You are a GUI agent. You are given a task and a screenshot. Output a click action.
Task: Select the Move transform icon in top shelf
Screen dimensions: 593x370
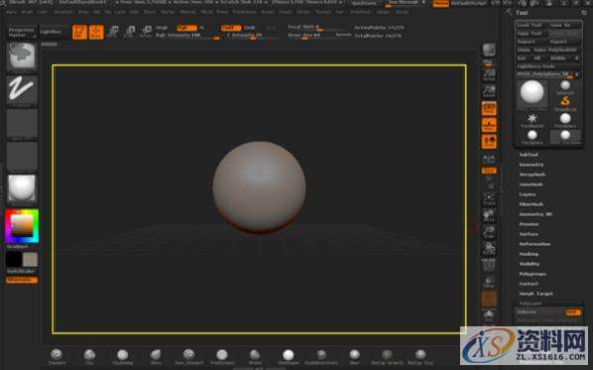pyautogui.click(x=113, y=32)
